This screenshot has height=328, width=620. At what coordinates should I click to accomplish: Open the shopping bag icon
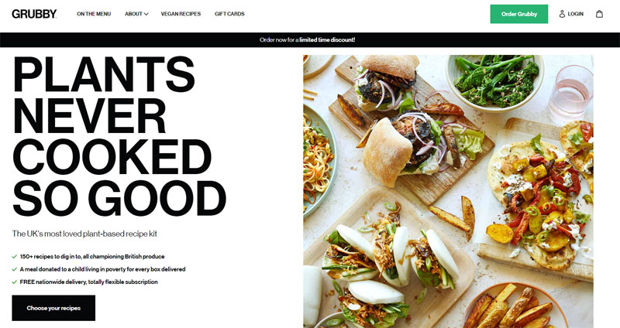pyautogui.click(x=599, y=14)
